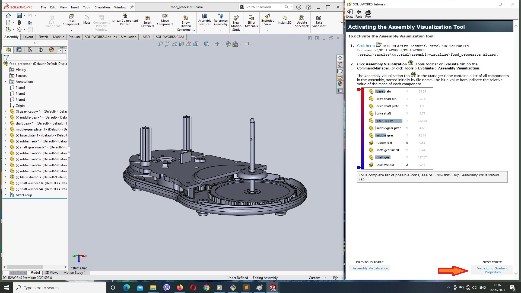This screenshot has width=521, height=293.
Task: Click the Section View icon
Action: 182,44
